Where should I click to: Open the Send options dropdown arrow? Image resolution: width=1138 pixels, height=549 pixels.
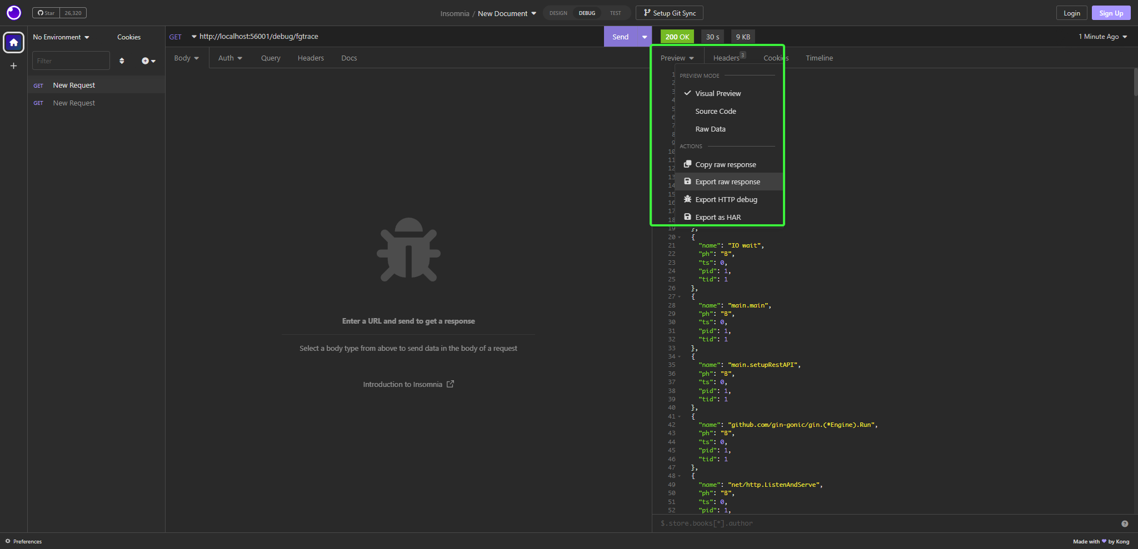[645, 37]
